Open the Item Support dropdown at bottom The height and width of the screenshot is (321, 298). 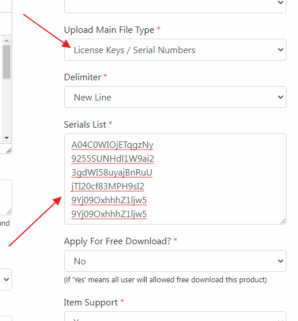tap(175, 316)
